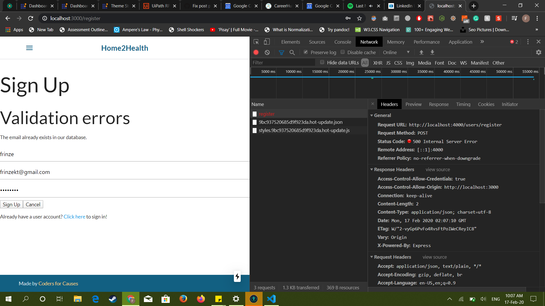The width and height of the screenshot is (545, 306).
Task: Enable Hide data URLs
Action: [x=322, y=62]
